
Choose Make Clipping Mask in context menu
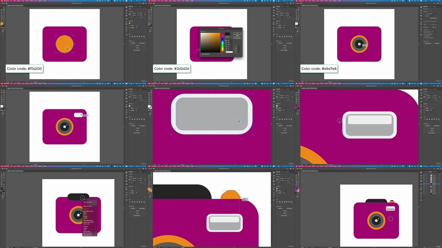pos(88,221)
